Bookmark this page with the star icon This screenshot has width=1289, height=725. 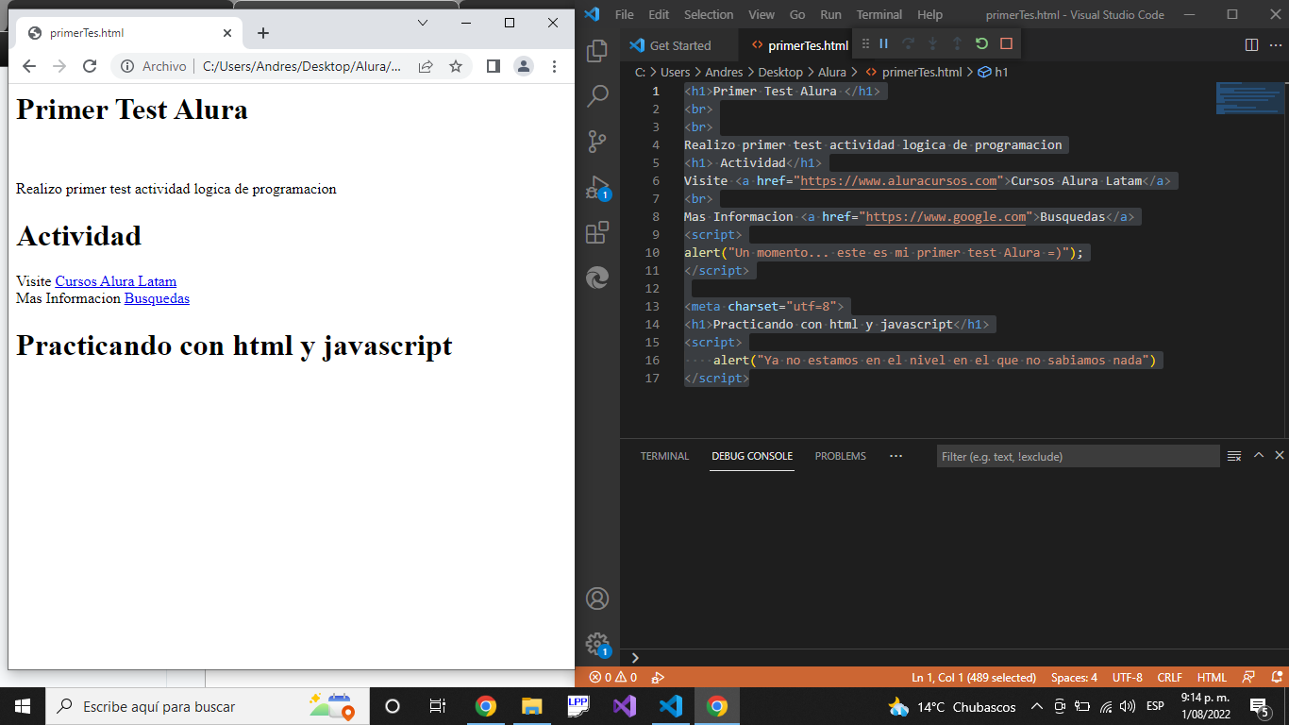pos(456,66)
